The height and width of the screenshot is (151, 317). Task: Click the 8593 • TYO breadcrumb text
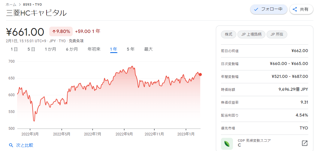coord(32,4)
